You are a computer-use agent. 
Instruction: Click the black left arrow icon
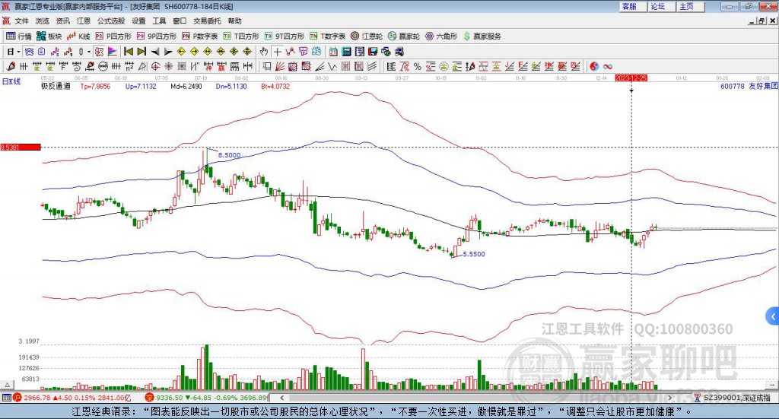pyautogui.click(x=155, y=52)
